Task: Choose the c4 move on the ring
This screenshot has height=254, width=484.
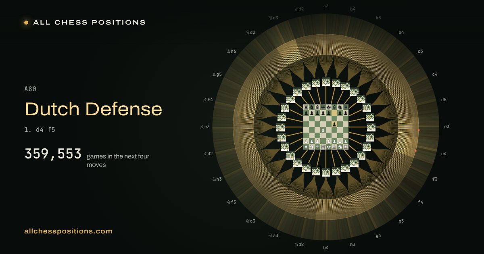Action: (435, 74)
